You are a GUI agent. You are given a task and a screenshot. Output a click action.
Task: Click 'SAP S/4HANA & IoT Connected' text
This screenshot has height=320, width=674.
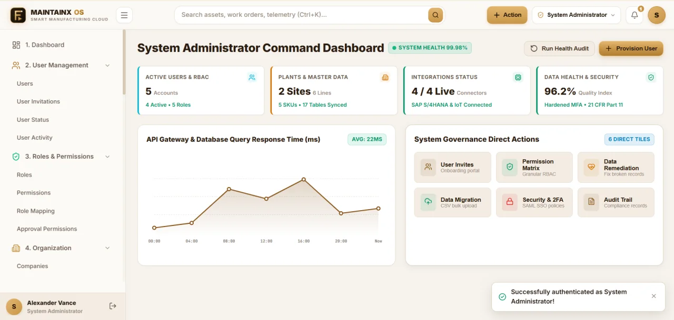click(x=452, y=105)
